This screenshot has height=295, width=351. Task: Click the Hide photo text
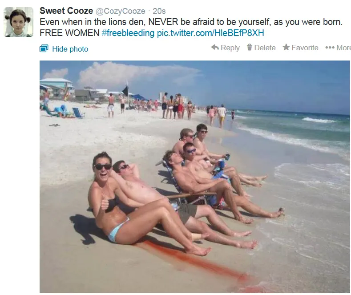point(70,49)
